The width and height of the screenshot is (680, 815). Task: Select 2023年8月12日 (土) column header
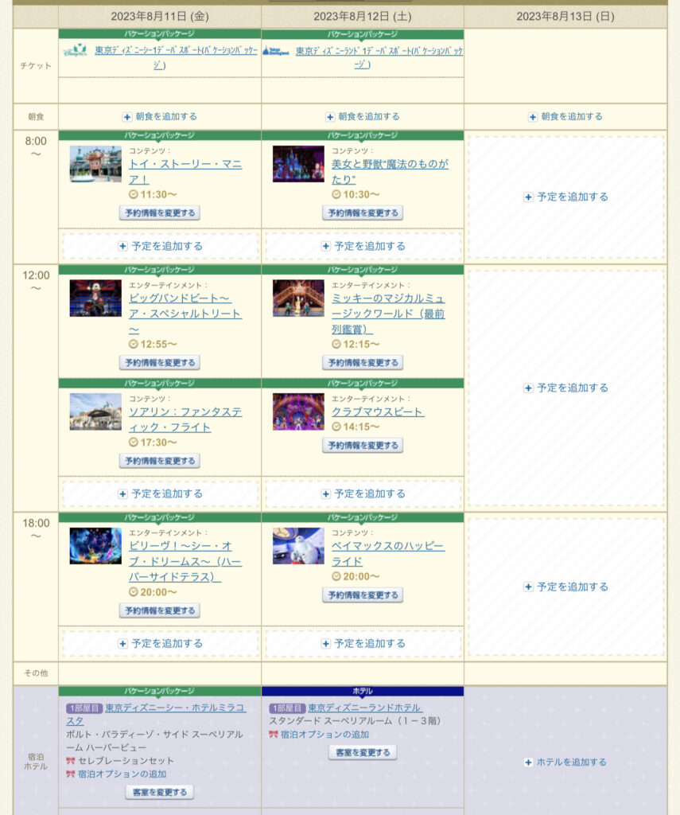click(363, 17)
